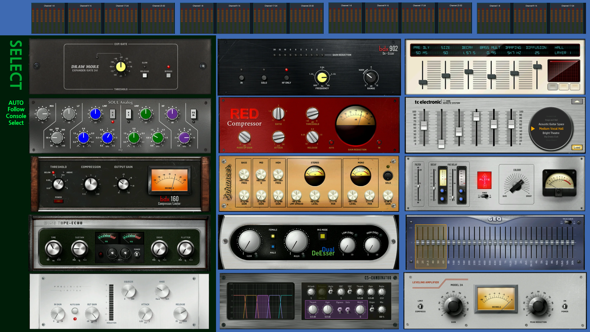Image resolution: width=590 pixels, height=332 pixels.
Task: Click the RELEASE knob on Precision Limiter
Action: pyautogui.click(x=180, y=314)
